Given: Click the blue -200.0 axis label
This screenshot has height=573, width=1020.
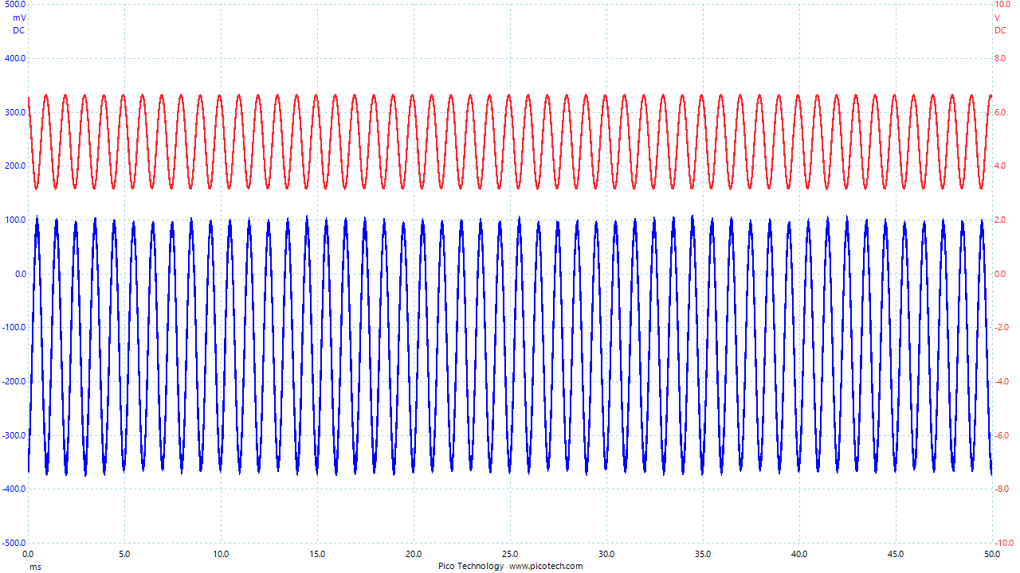Looking at the screenshot, I should click(14, 381).
